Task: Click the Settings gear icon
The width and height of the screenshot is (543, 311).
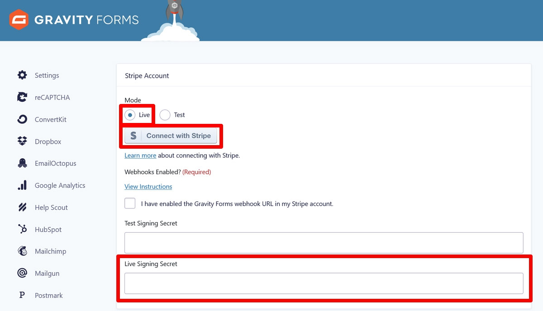Action: pos(22,75)
